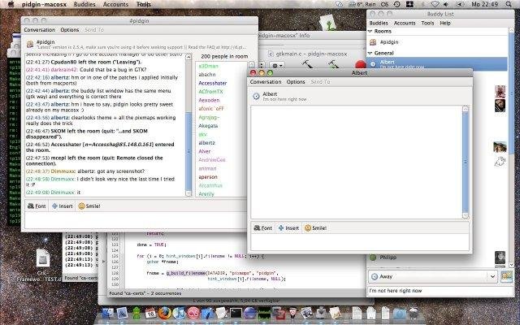Open Finder from the Dock
The width and height of the screenshot is (520, 325).
coord(107,313)
